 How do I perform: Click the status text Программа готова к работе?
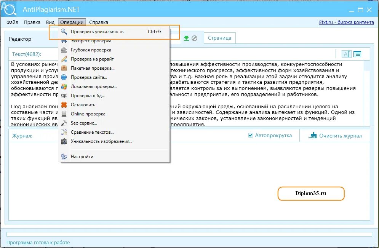(x=38, y=242)
